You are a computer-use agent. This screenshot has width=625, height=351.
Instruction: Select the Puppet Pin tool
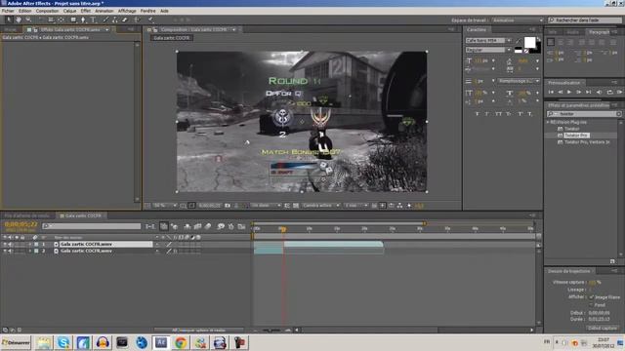coord(150,19)
